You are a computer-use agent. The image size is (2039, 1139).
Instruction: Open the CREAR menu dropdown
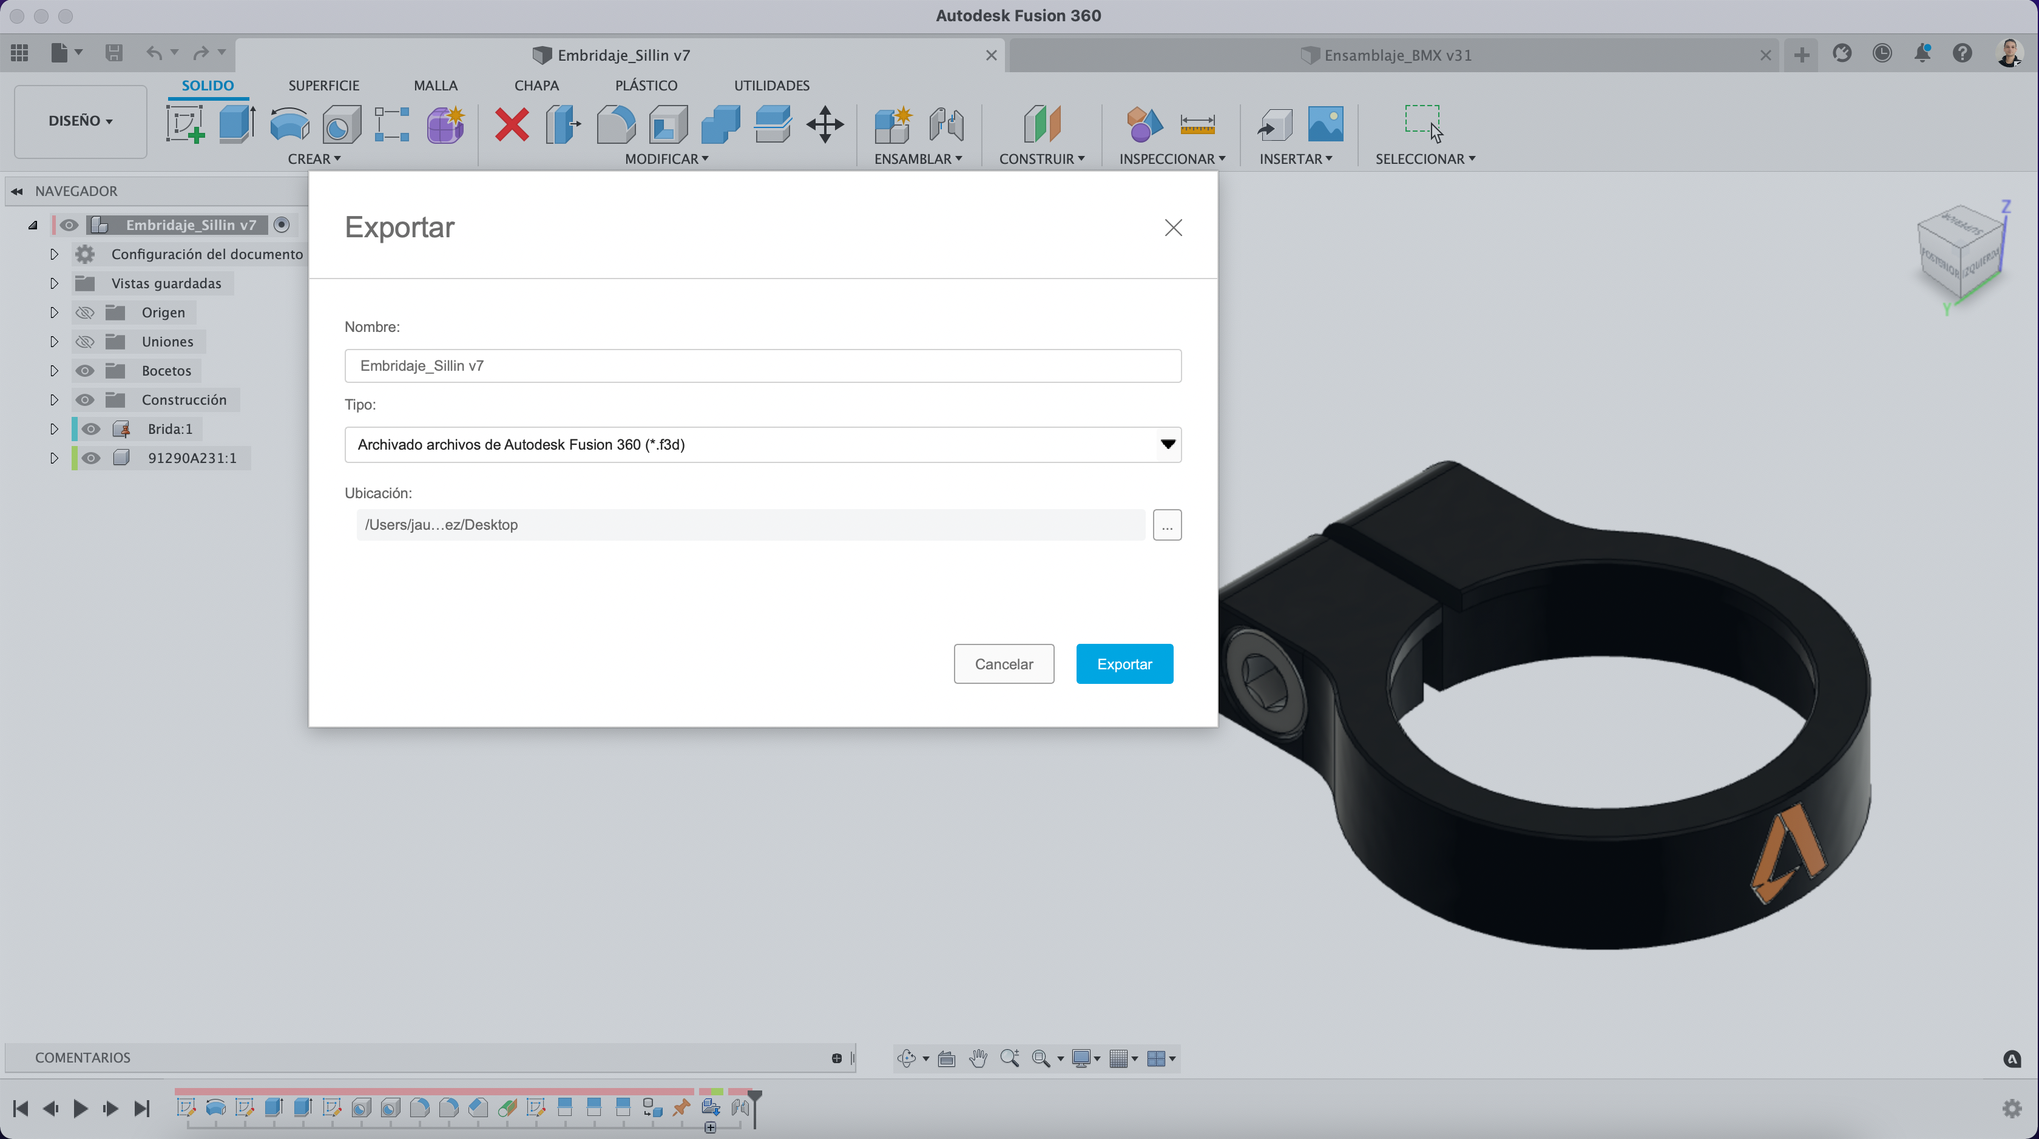(314, 159)
